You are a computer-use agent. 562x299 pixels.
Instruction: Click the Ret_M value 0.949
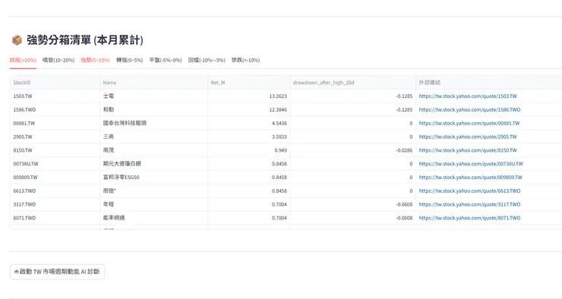coord(249,150)
